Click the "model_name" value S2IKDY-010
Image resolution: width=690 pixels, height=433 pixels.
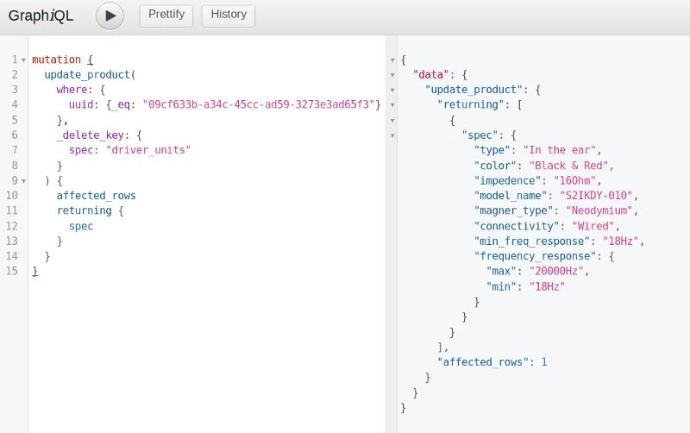coord(596,196)
